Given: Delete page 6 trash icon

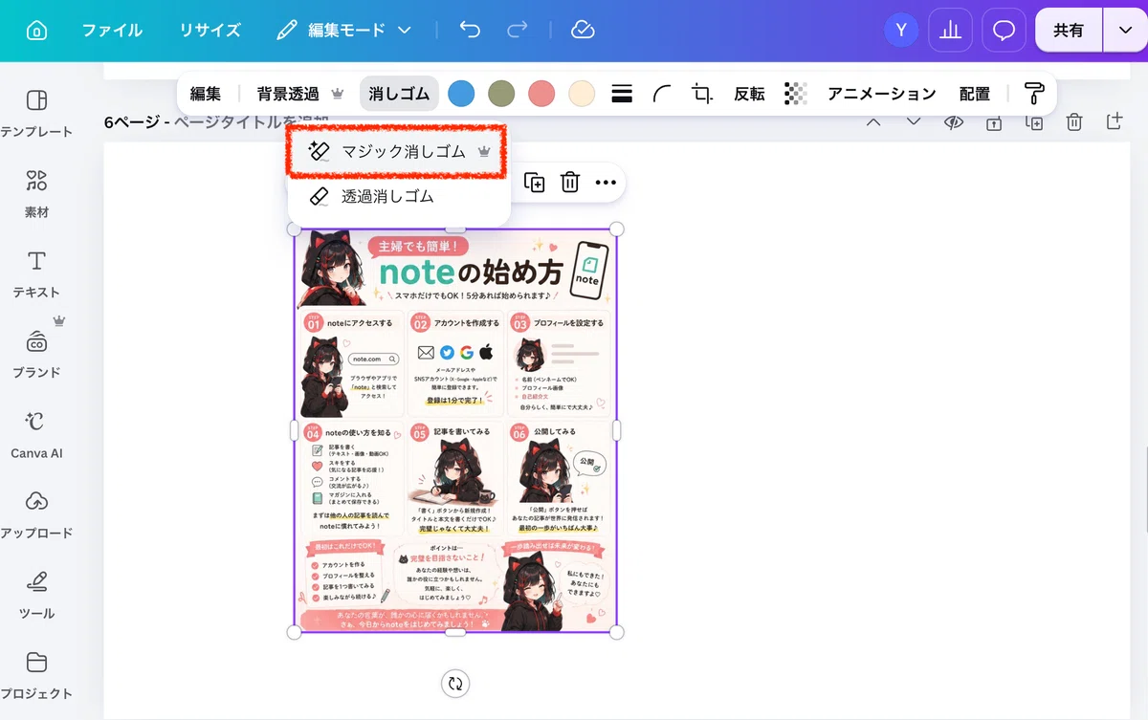Looking at the screenshot, I should [x=1074, y=121].
